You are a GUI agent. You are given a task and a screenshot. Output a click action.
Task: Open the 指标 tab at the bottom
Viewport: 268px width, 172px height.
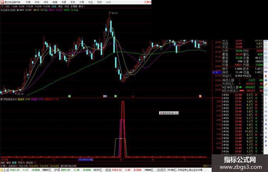[3, 163]
